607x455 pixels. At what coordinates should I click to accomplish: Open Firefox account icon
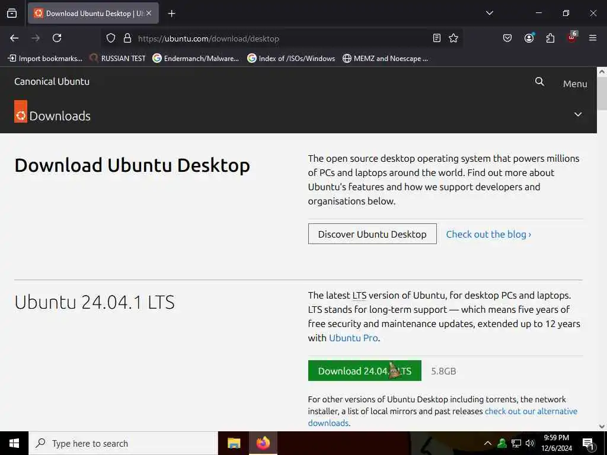tap(529, 38)
